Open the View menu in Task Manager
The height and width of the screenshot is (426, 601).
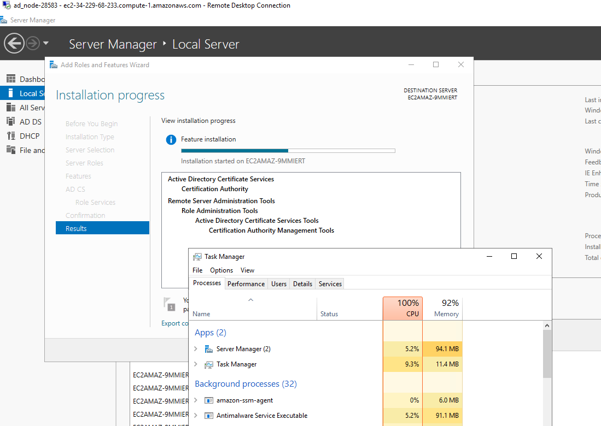[248, 270]
